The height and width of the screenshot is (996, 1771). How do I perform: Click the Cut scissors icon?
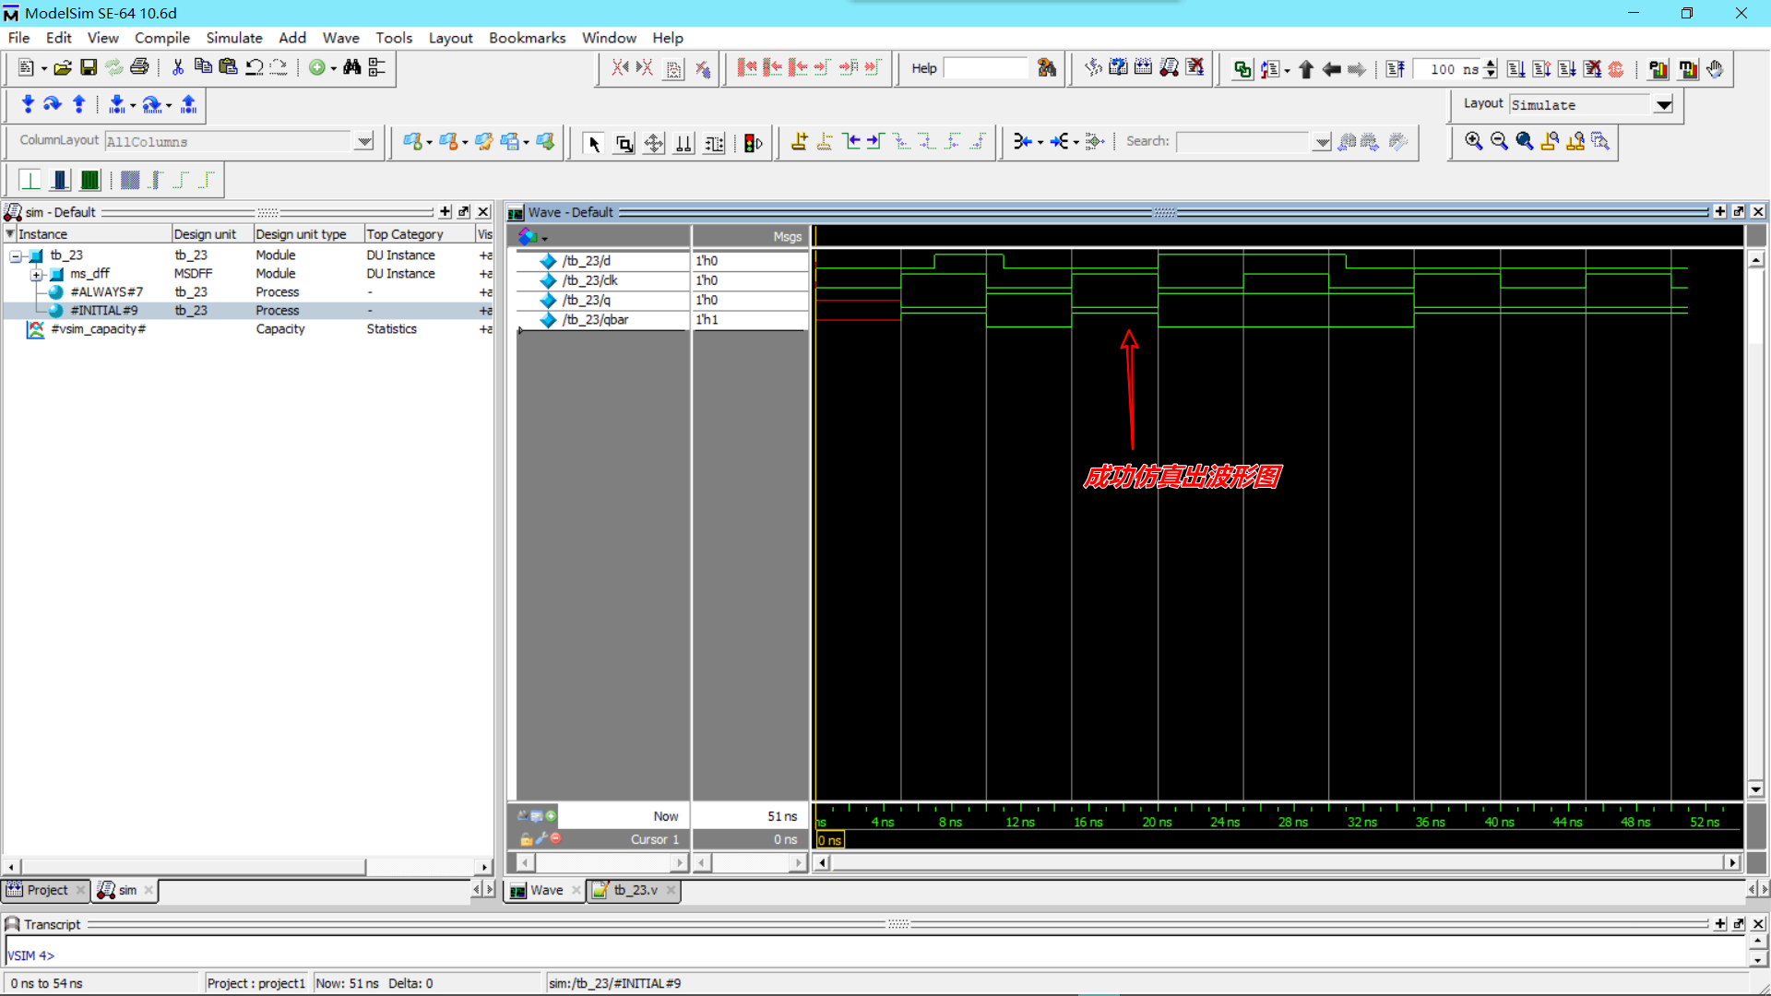pos(178,67)
